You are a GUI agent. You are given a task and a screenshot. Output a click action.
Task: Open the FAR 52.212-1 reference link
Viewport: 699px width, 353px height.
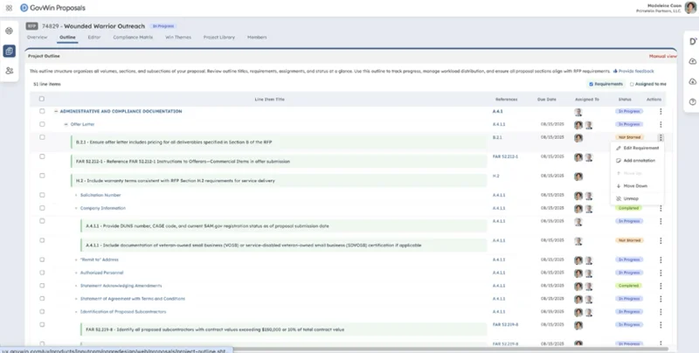click(505, 157)
